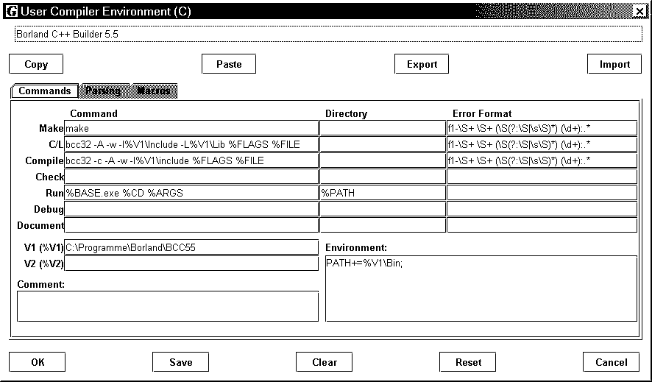Focus the Check error format field
The width and height of the screenshot is (652, 382).
(542, 177)
